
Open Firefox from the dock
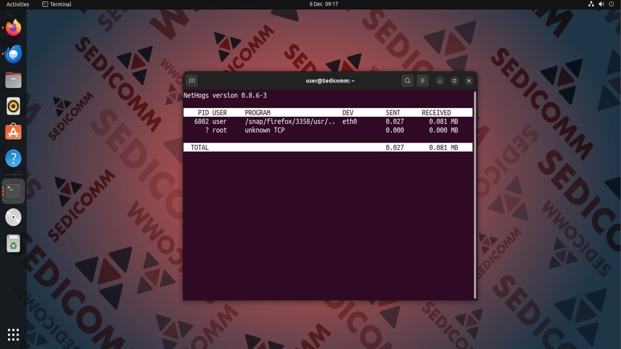click(13, 28)
